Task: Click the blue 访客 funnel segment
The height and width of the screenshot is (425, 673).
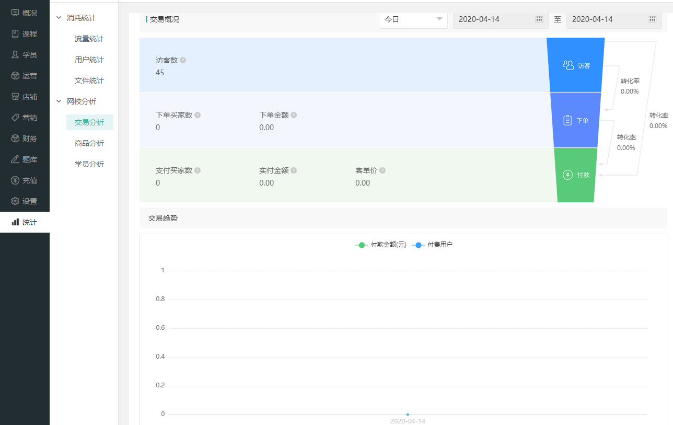Action: coord(576,65)
